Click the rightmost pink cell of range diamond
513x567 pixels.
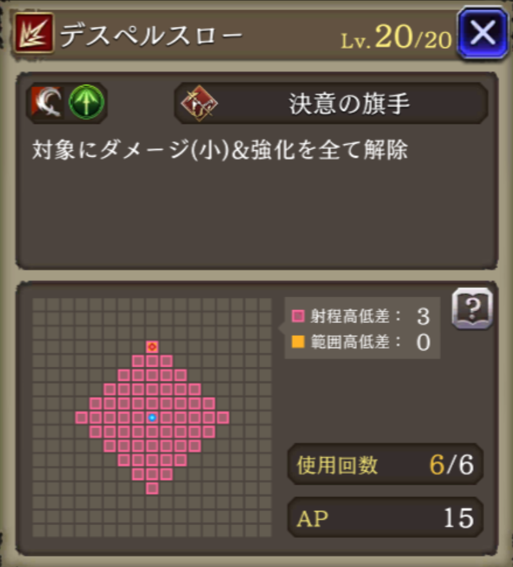223,417
